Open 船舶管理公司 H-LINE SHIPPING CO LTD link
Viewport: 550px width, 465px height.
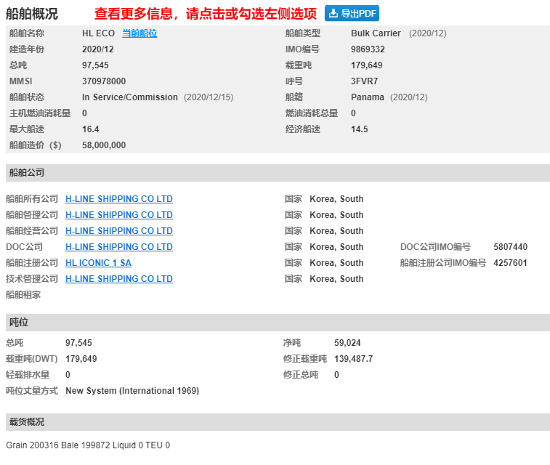click(x=119, y=214)
